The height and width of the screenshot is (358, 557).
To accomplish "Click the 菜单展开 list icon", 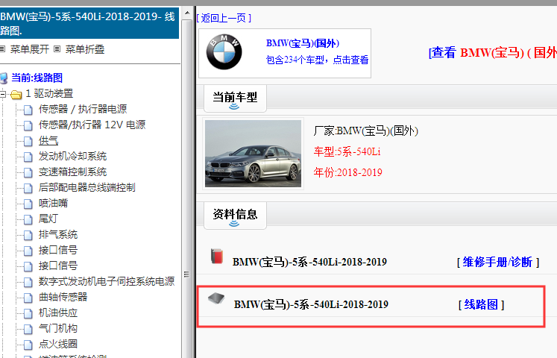I will click(x=2, y=49).
